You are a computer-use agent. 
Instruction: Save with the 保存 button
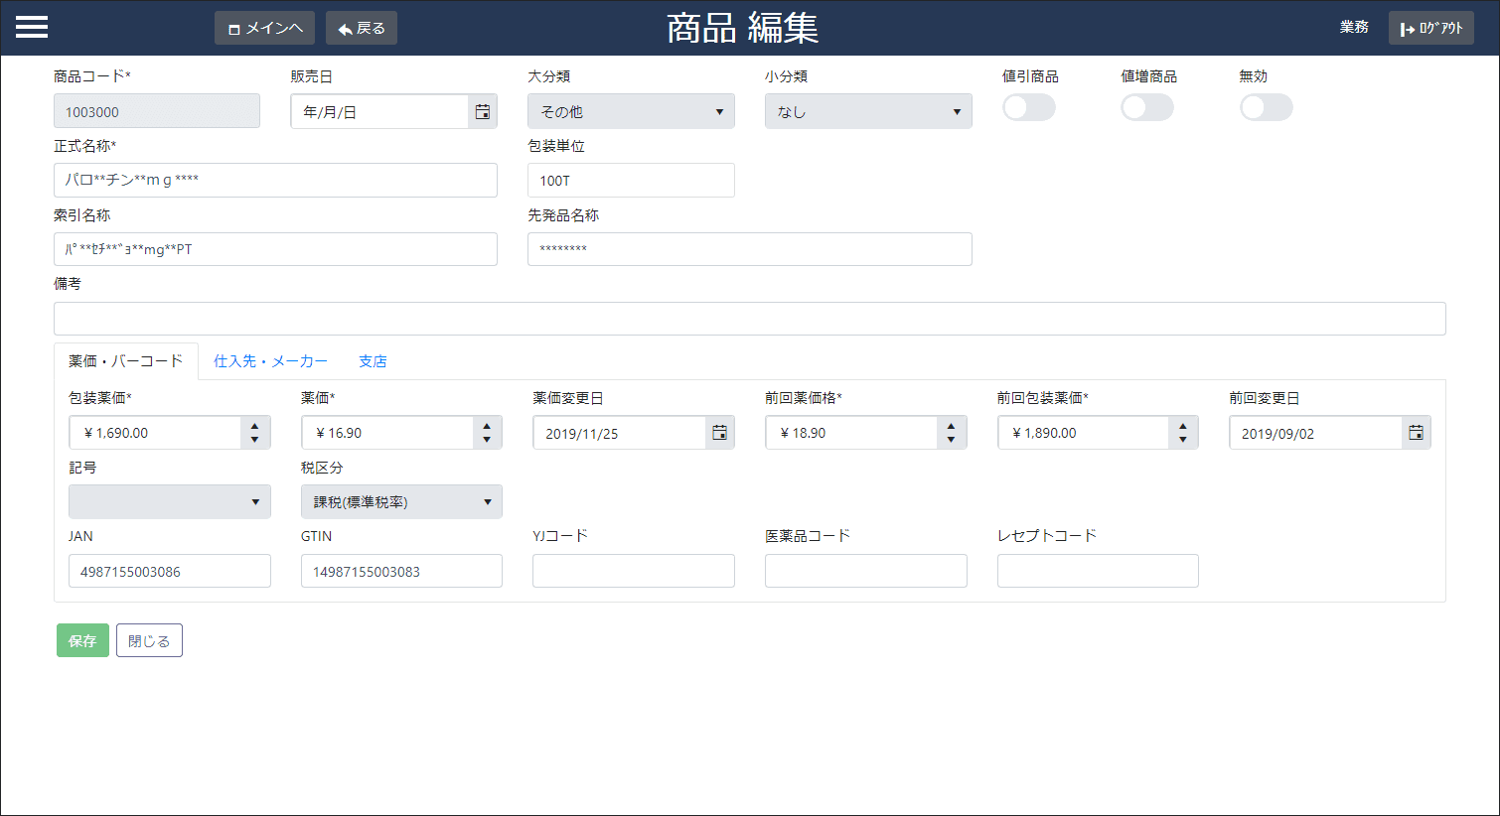pyautogui.click(x=82, y=640)
